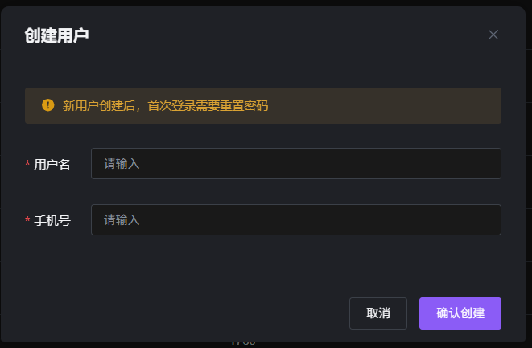Click the orange alert banner background
Viewport: 532px width, 348px height.
[x=383, y=106]
